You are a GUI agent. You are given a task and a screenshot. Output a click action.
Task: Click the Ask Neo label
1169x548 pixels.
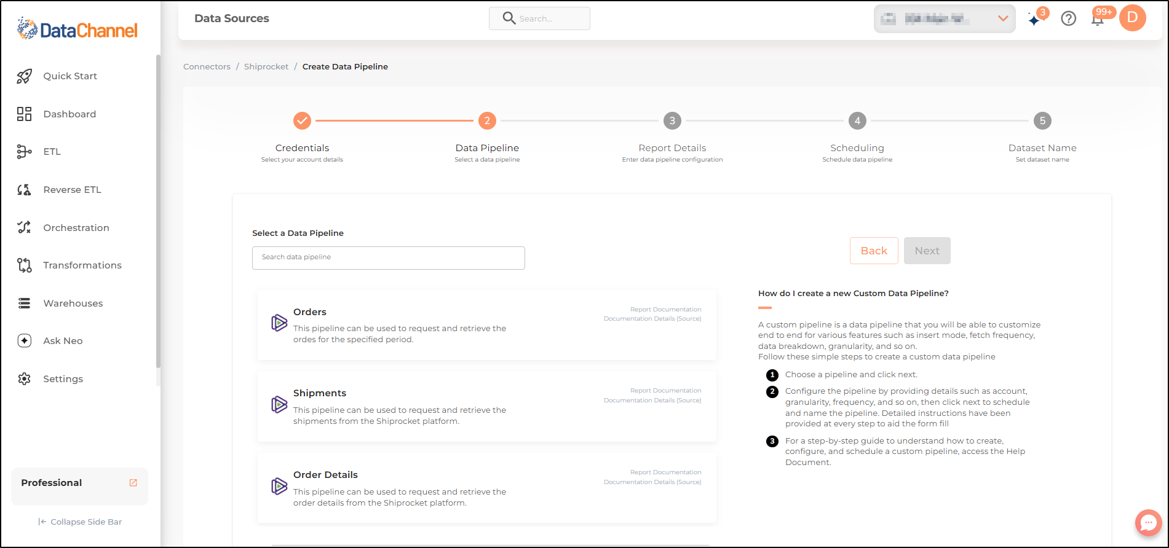63,341
